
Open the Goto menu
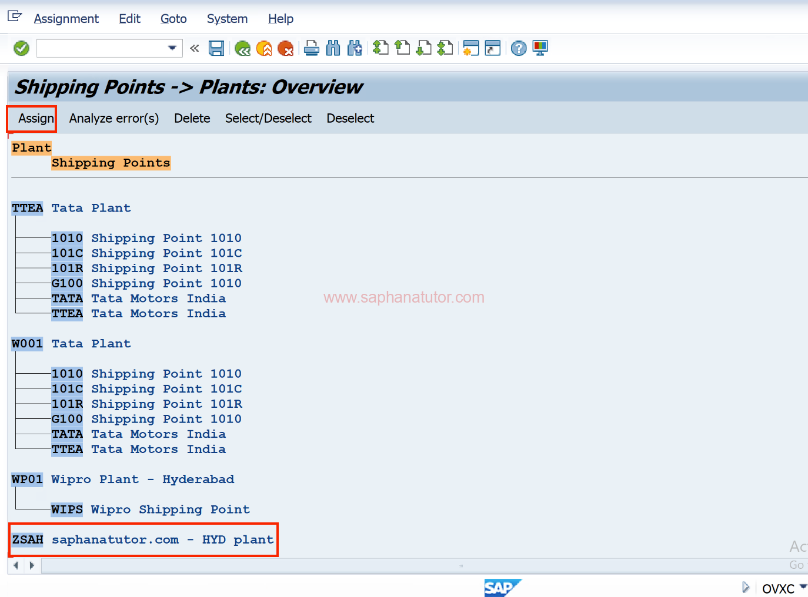(173, 19)
